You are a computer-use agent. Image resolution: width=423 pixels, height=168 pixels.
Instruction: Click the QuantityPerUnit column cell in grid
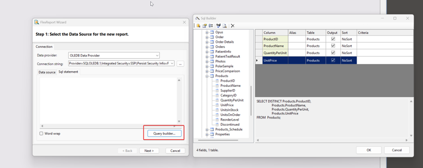275,53
